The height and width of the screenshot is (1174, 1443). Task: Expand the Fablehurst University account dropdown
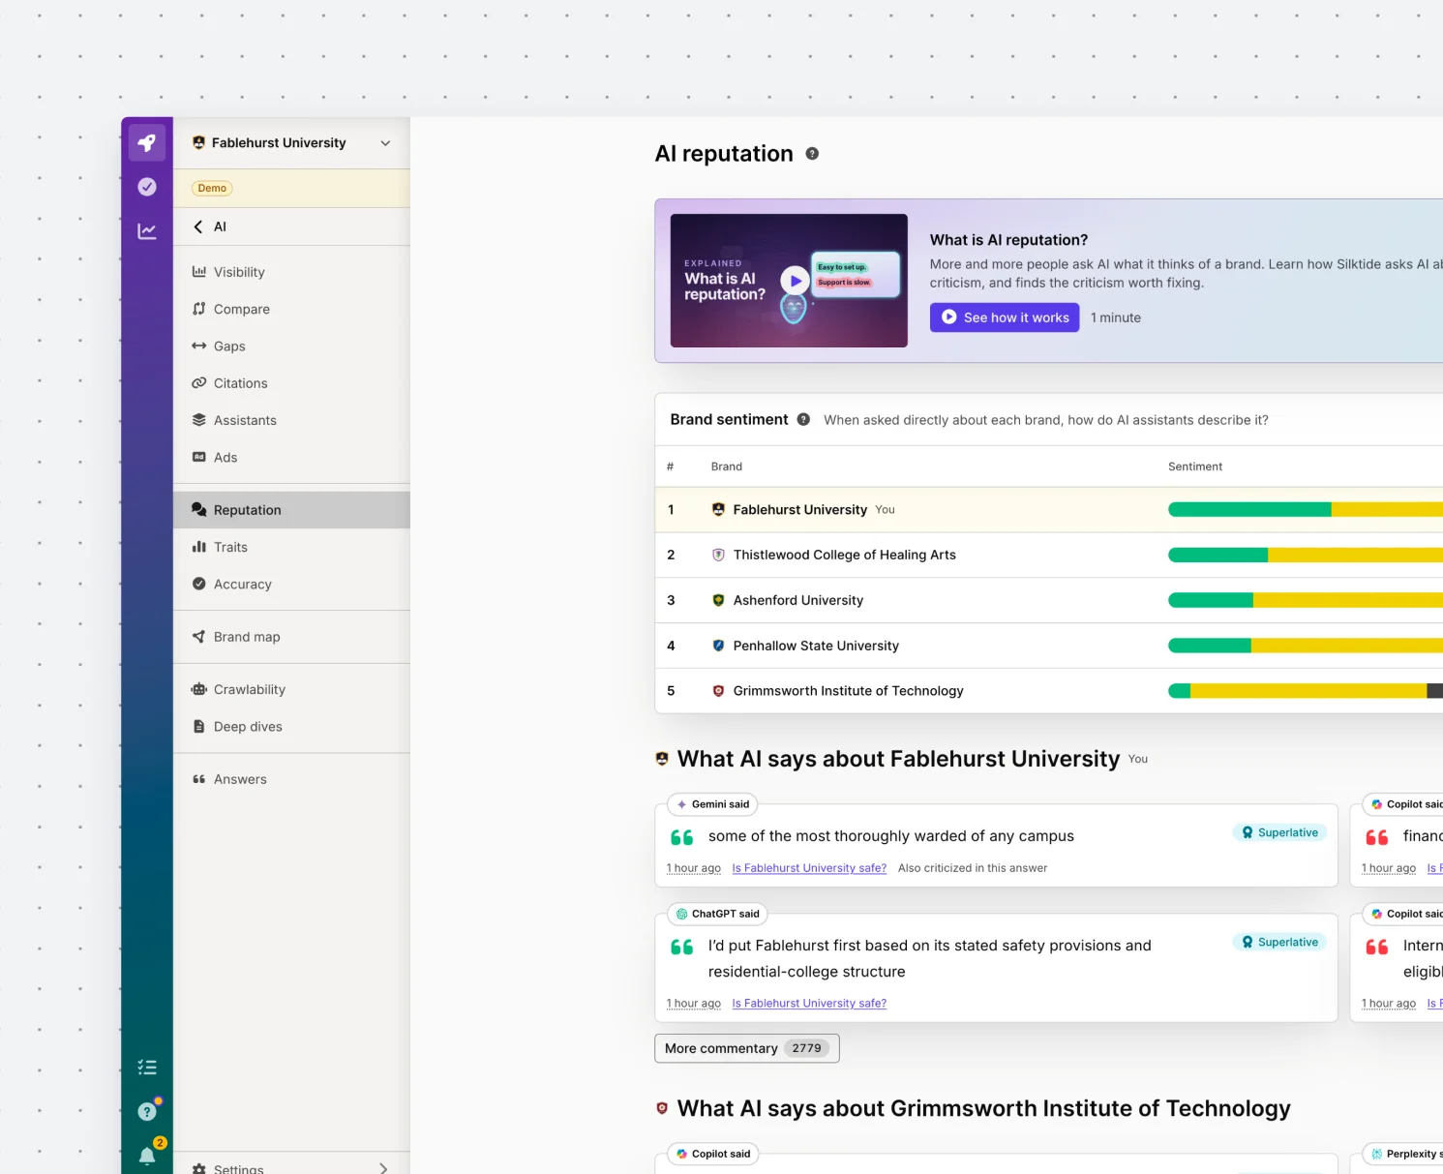(x=385, y=143)
